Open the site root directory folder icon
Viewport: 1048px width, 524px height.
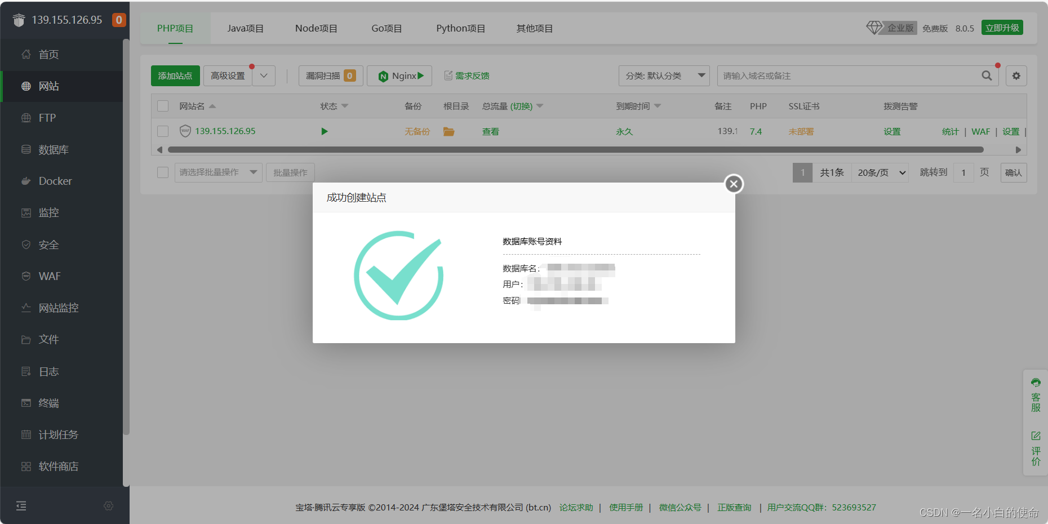pyautogui.click(x=448, y=131)
